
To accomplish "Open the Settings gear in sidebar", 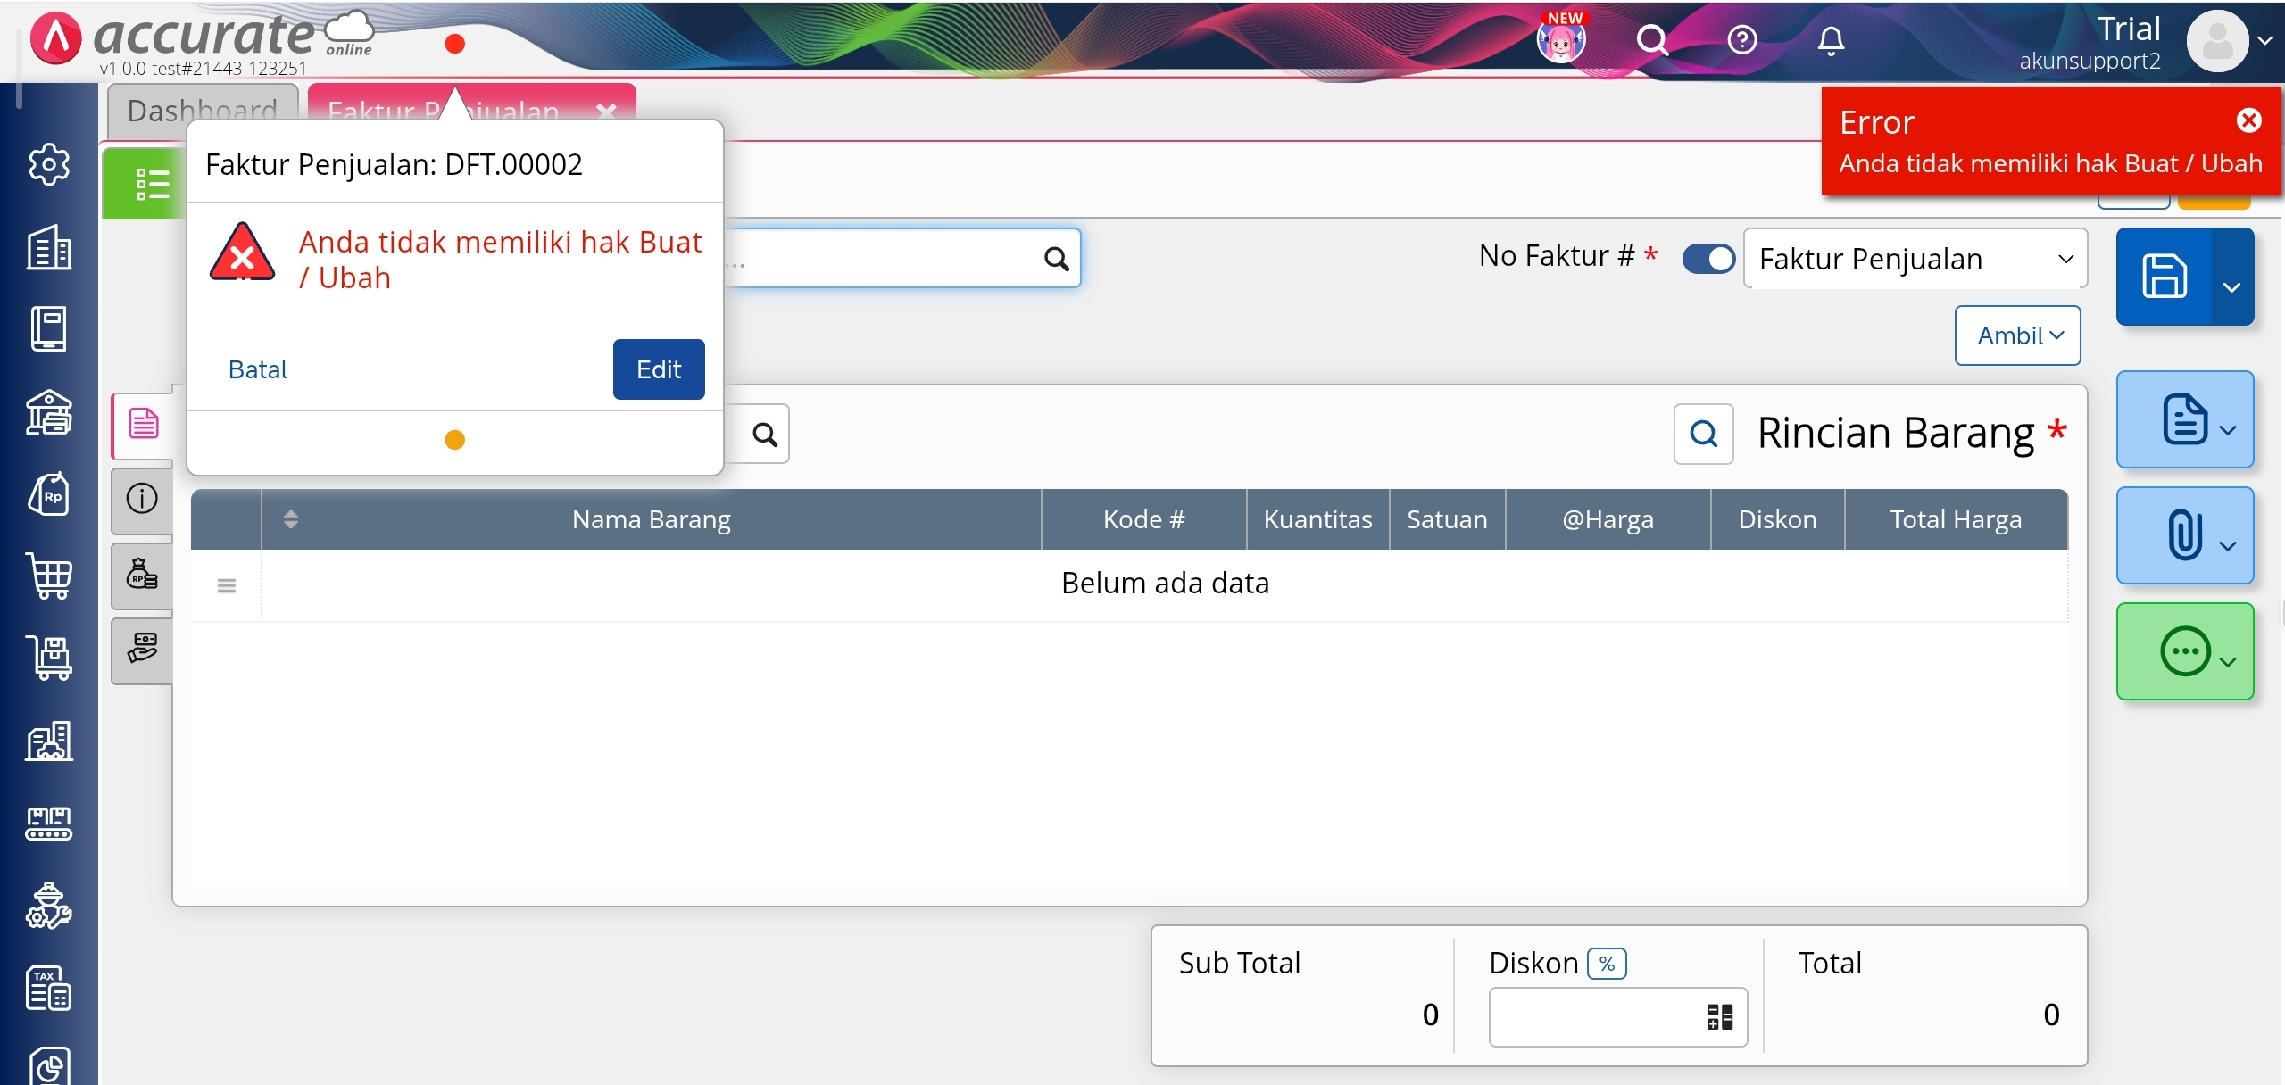I will click(49, 164).
